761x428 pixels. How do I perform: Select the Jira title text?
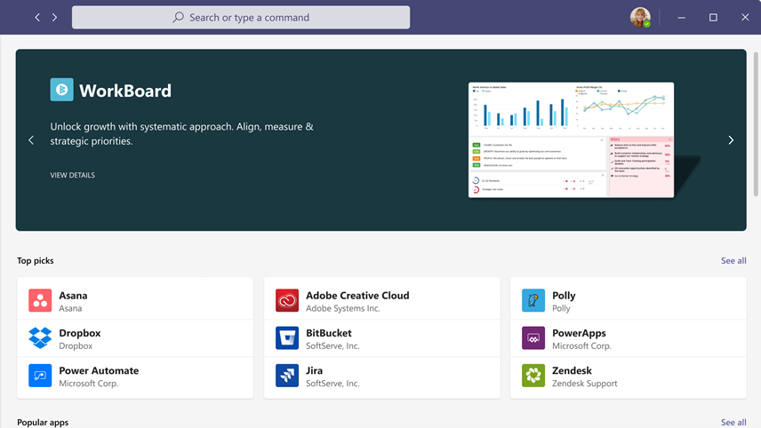click(314, 370)
